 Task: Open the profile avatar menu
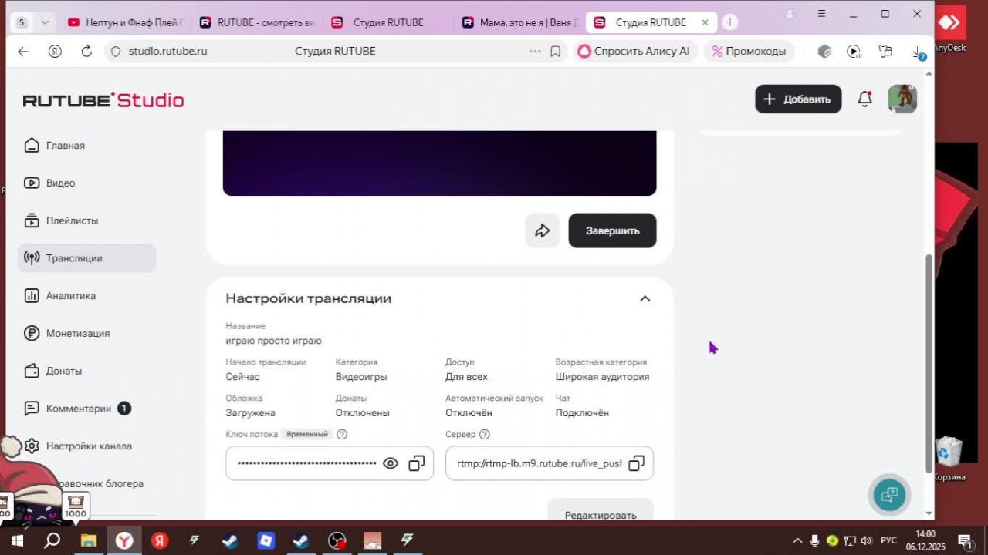click(x=902, y=99)
